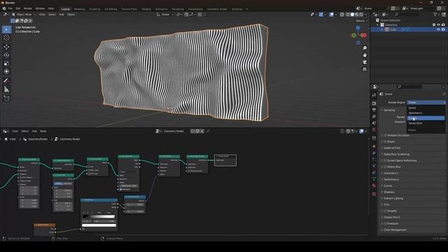
Task: Open the Tool properties tab icon
Action: point(374,95)
